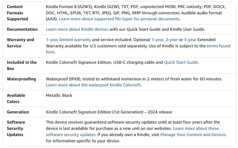Image resolution: width=238 pixels, height=148 pixels.
Task: Click the 'Documentation' row label
Action: click(22, 29)
